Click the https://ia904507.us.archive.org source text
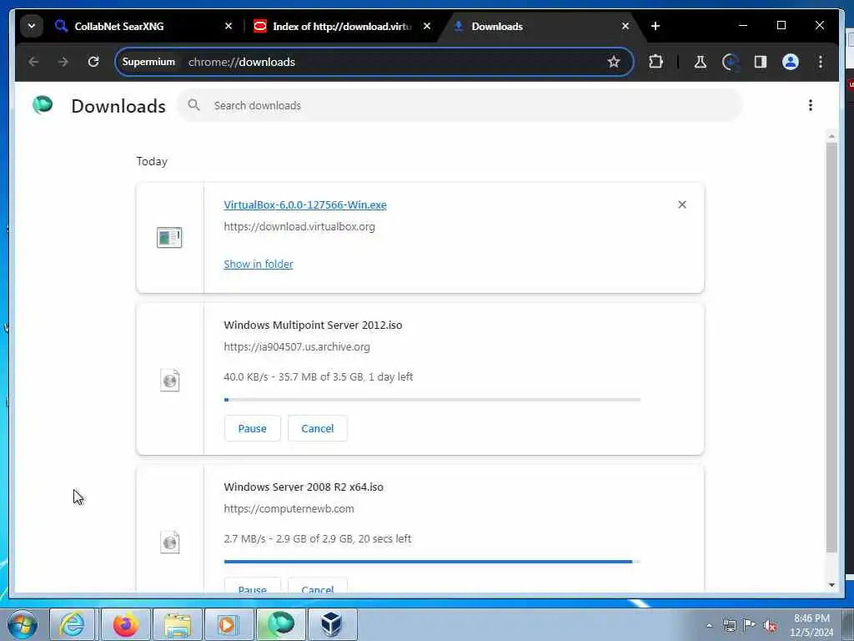This screenshot has width=854, height=641. coord(297,346)
